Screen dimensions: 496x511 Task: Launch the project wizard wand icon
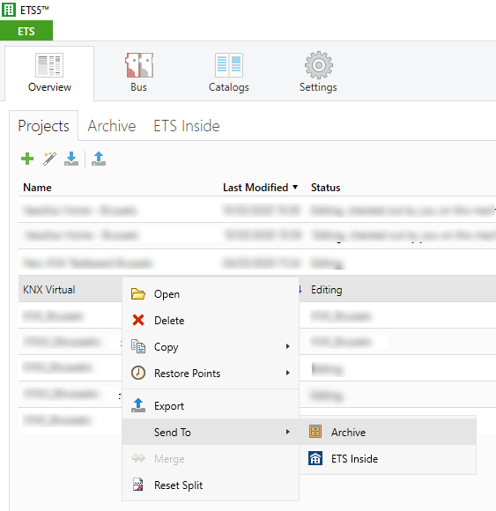coord(50,159)
